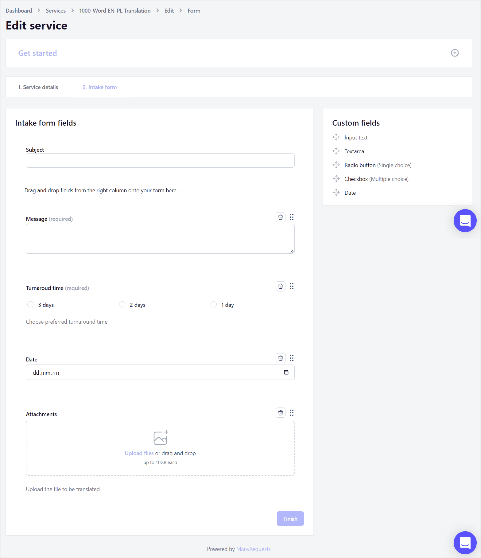Click the Date dd.mm.rrrr input

point(160,372)
